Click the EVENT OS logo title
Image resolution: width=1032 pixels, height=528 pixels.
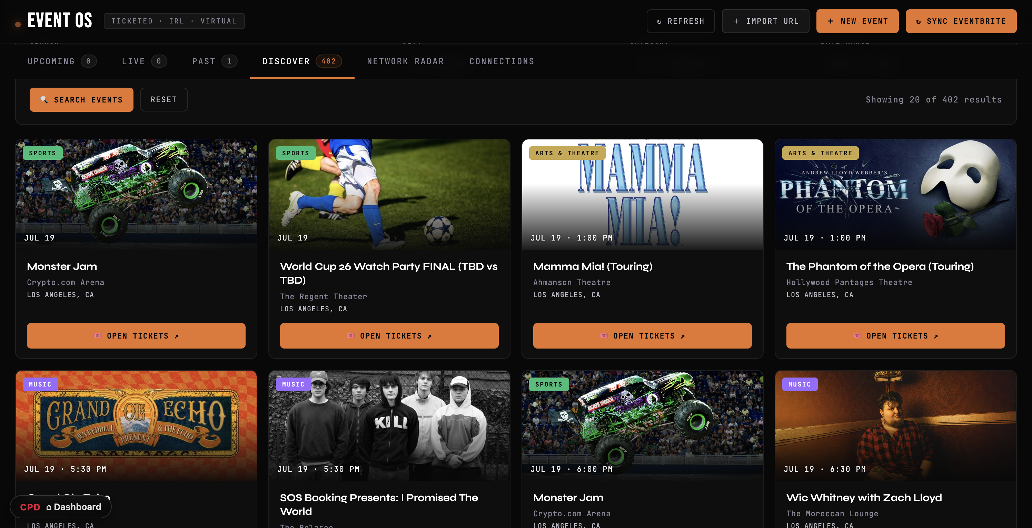60,20
